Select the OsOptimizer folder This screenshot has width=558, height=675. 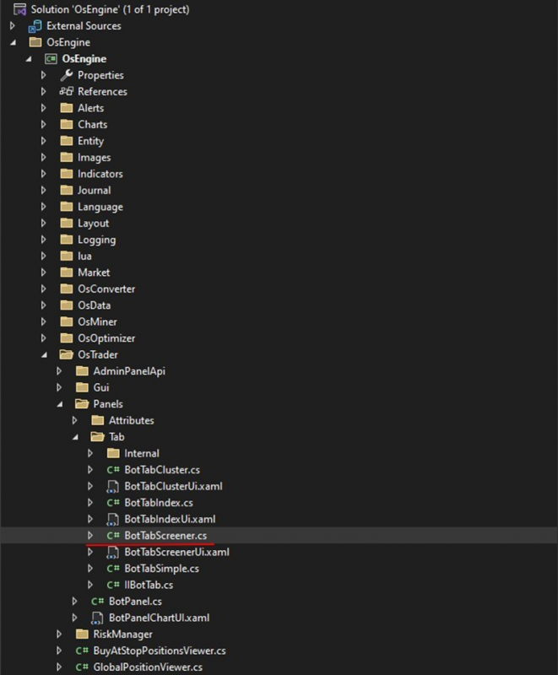pos(106,338)
